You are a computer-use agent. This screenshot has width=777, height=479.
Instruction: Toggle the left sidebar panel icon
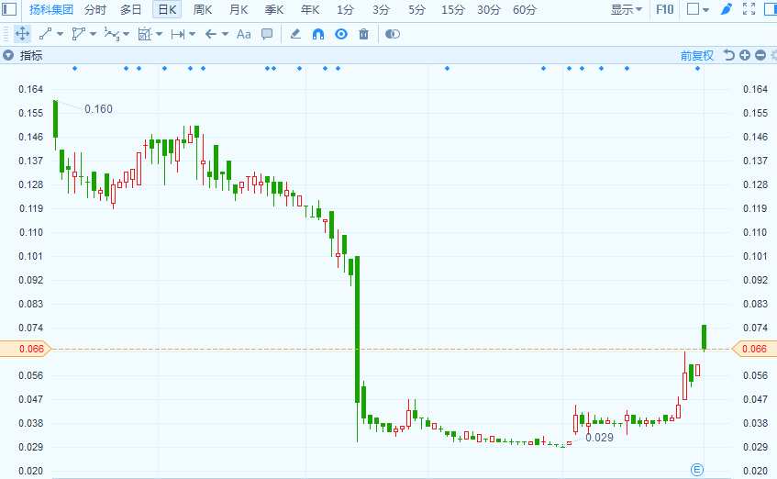(x=9, y=9)
